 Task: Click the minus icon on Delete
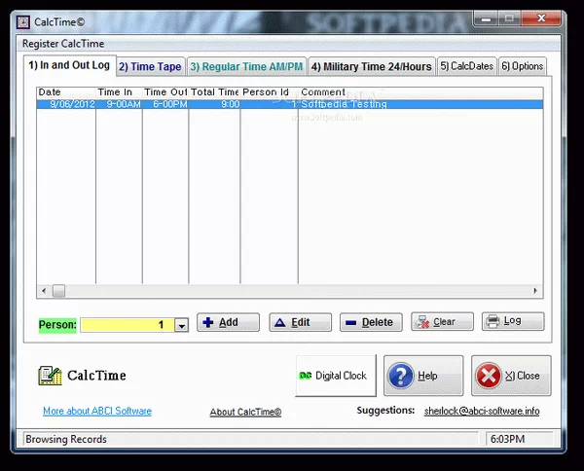tap(350, 323)
